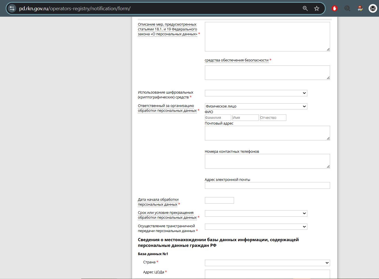
Task: Bookmark this page with the star icon
Action: tap(316, 9)
